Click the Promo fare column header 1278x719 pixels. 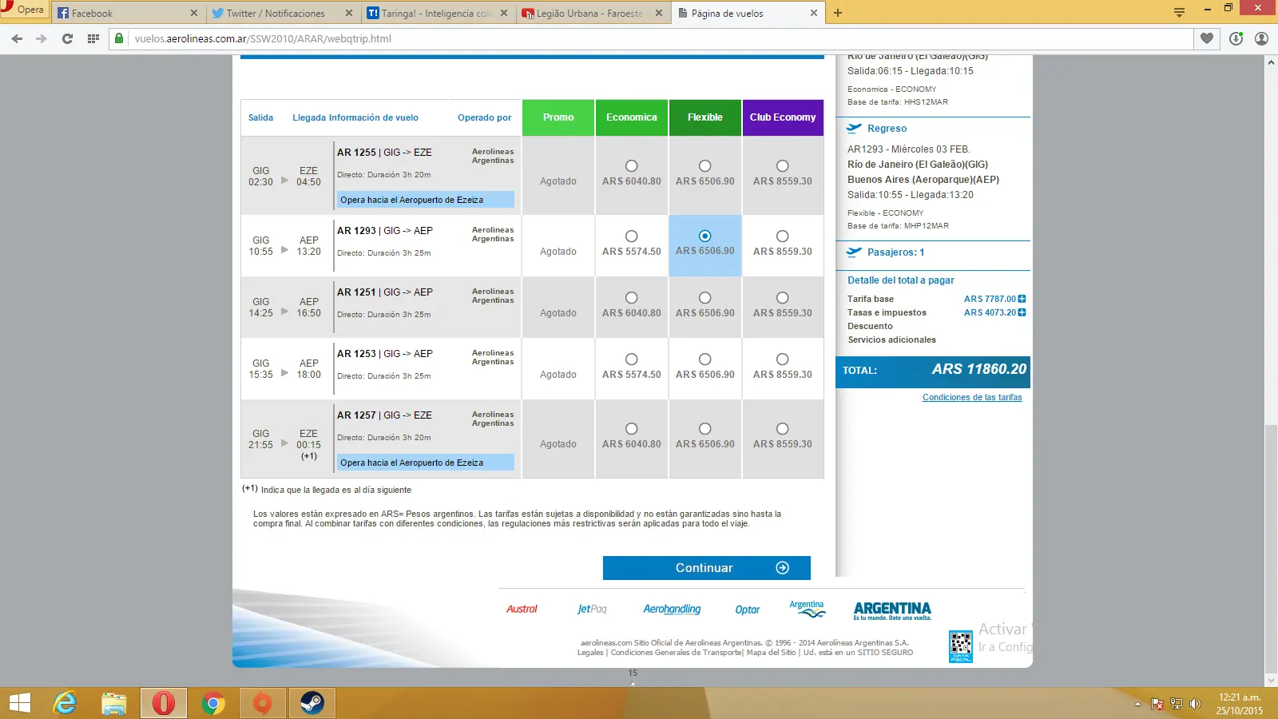(558, 117)
